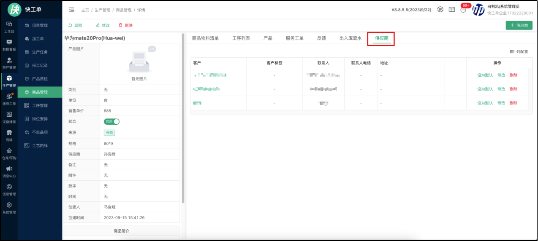Image resolution: width=538 pixels, height=241 pixels.
Task: Switch to the 商品物料清单 tab
Action: point(205,38)
